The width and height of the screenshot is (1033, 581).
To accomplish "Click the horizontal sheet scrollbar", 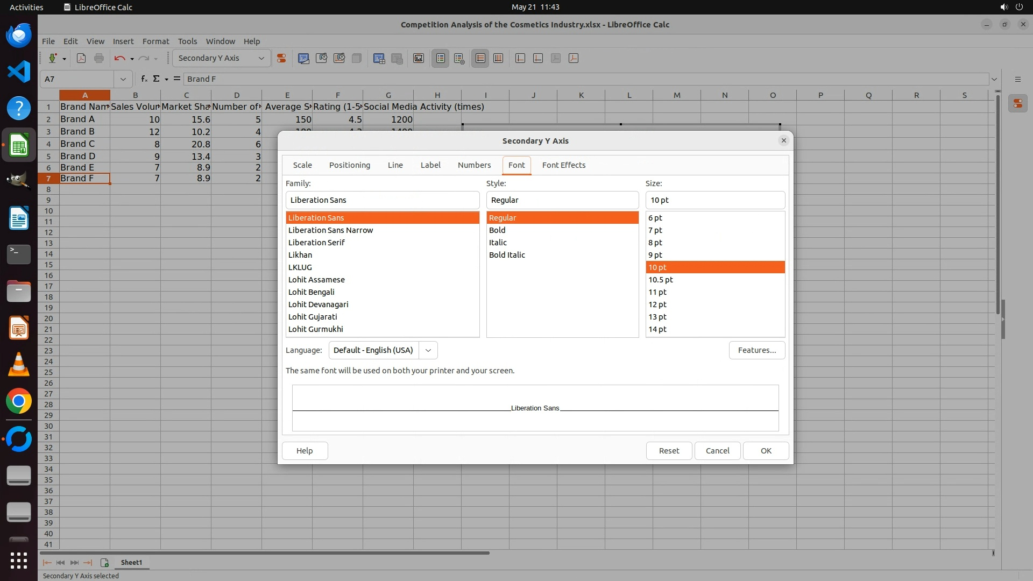I will click(x=264, y=552).
